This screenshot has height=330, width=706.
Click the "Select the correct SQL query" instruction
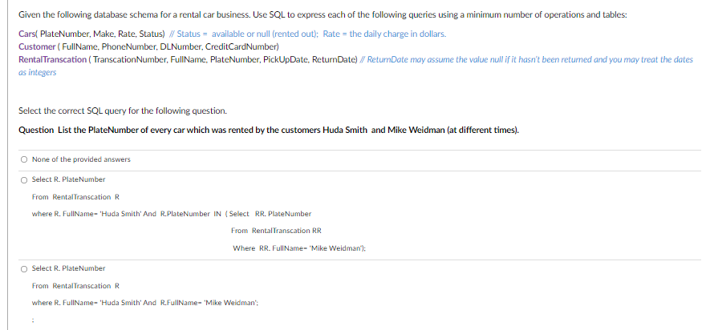(x=122, y=111)
